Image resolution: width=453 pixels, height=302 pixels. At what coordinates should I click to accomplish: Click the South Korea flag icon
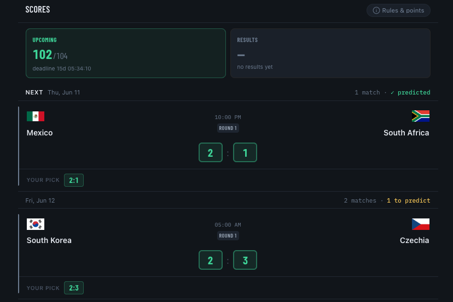(36, 224)
